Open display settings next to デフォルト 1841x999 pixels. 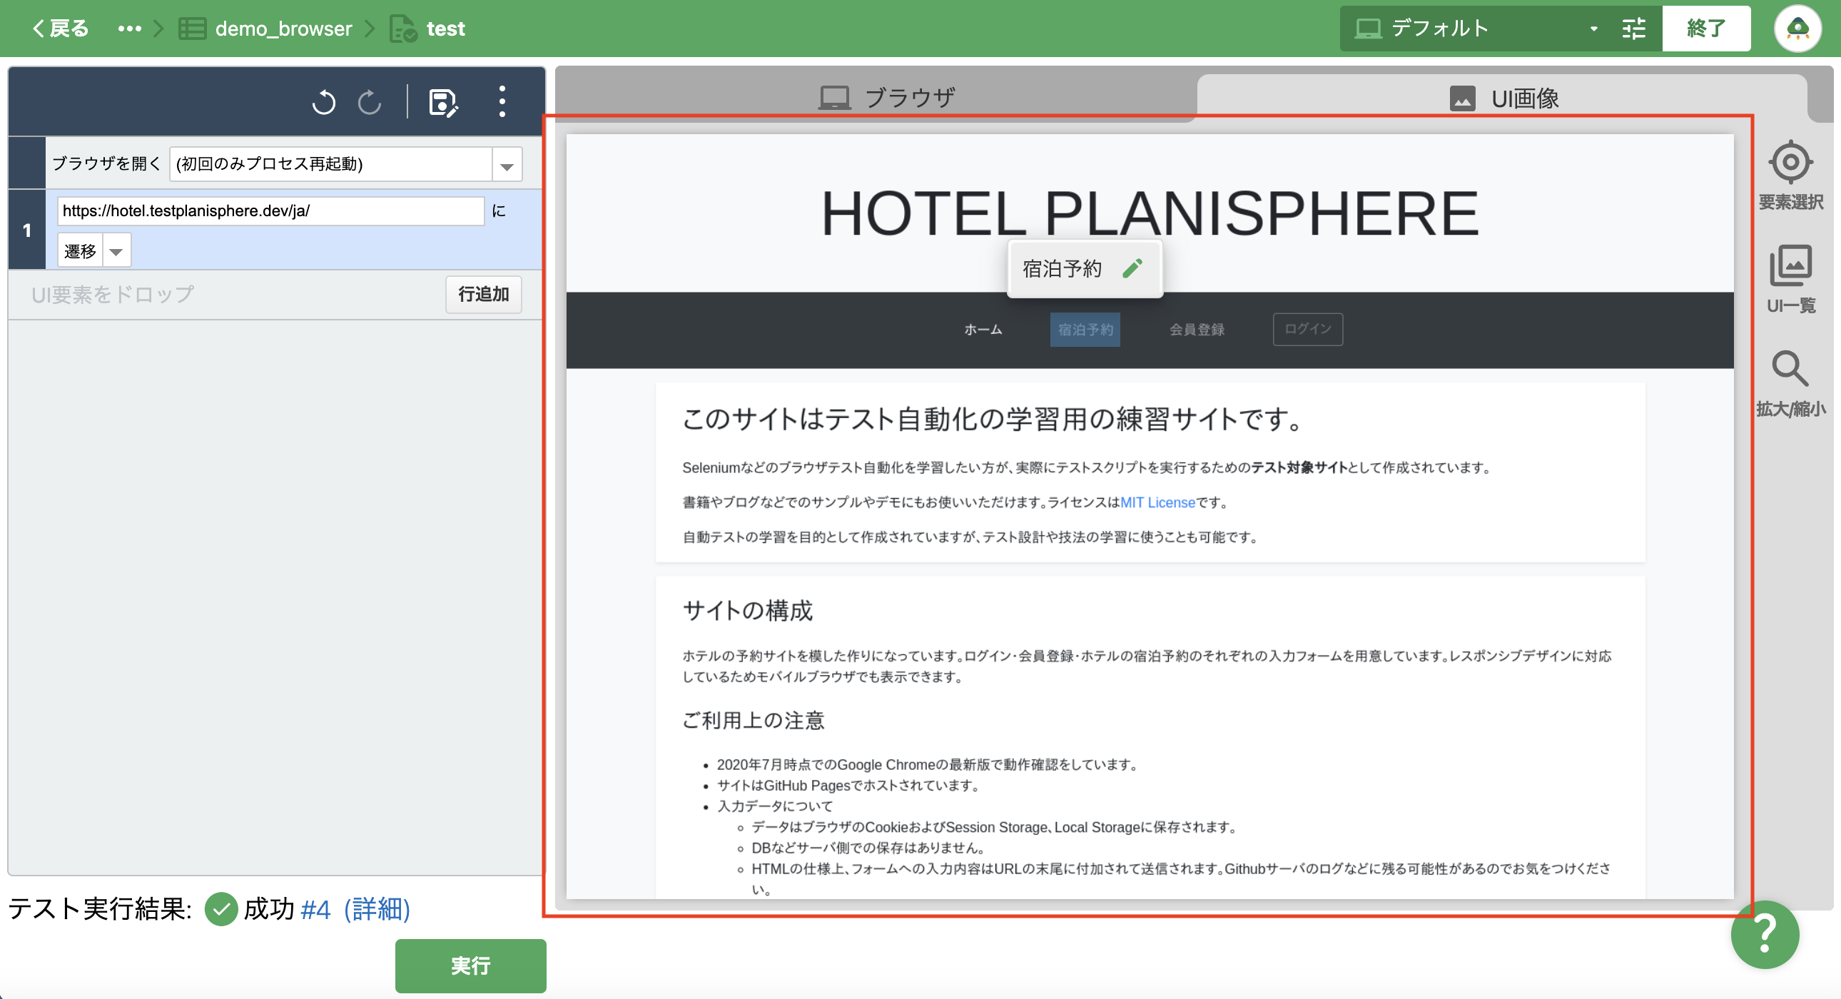1634,29
